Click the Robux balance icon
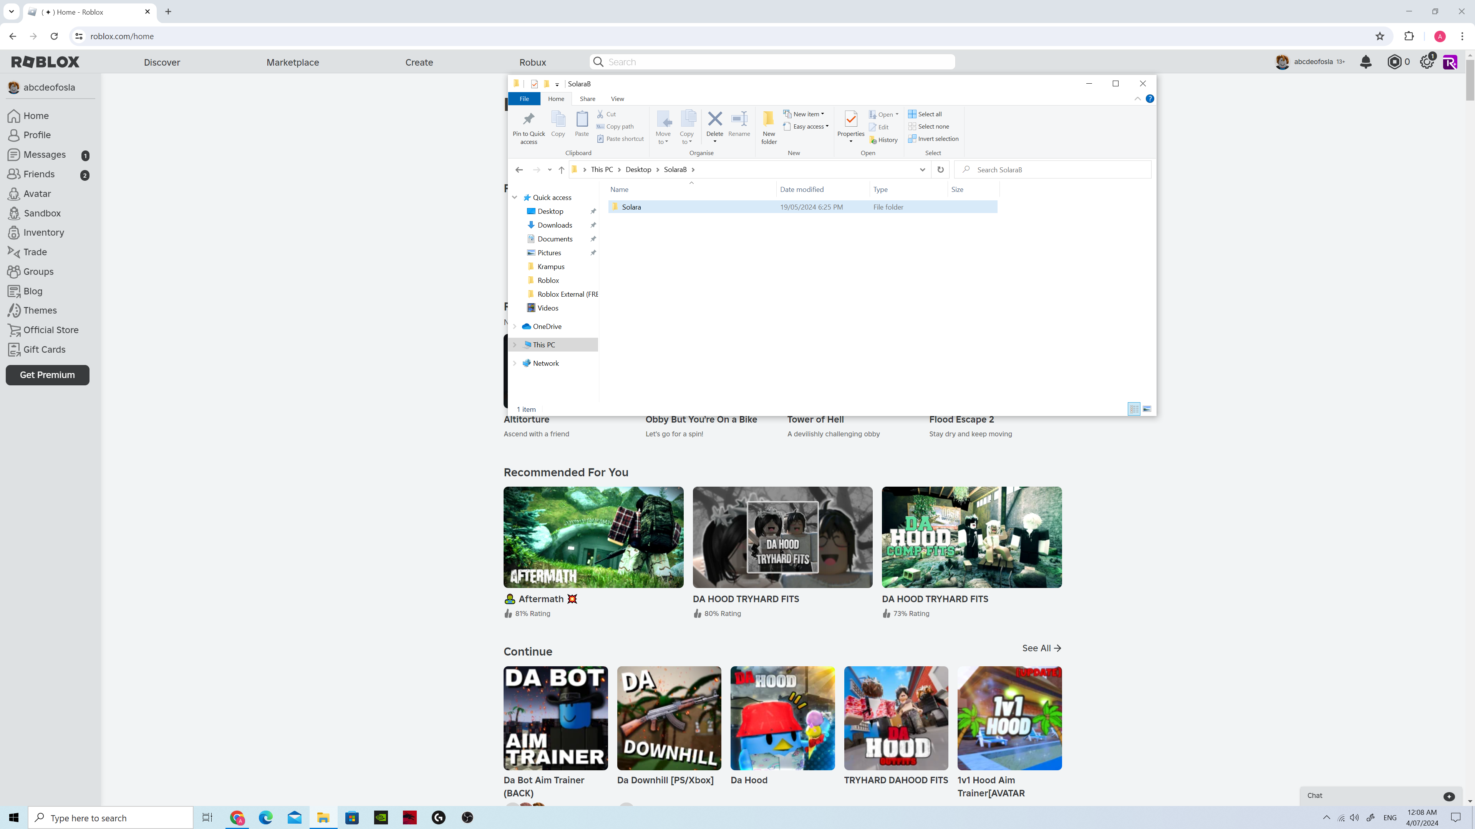The height and width of the screenshot is (829, 1475). [x=1394, y=62]
